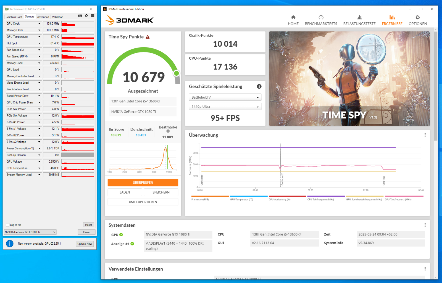Click the GPU-Auslastung red legend bar
Viewport: 442px width, 283px height.
click(287, 196)
